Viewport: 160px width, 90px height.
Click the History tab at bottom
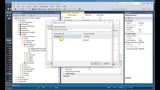point(121,87)
